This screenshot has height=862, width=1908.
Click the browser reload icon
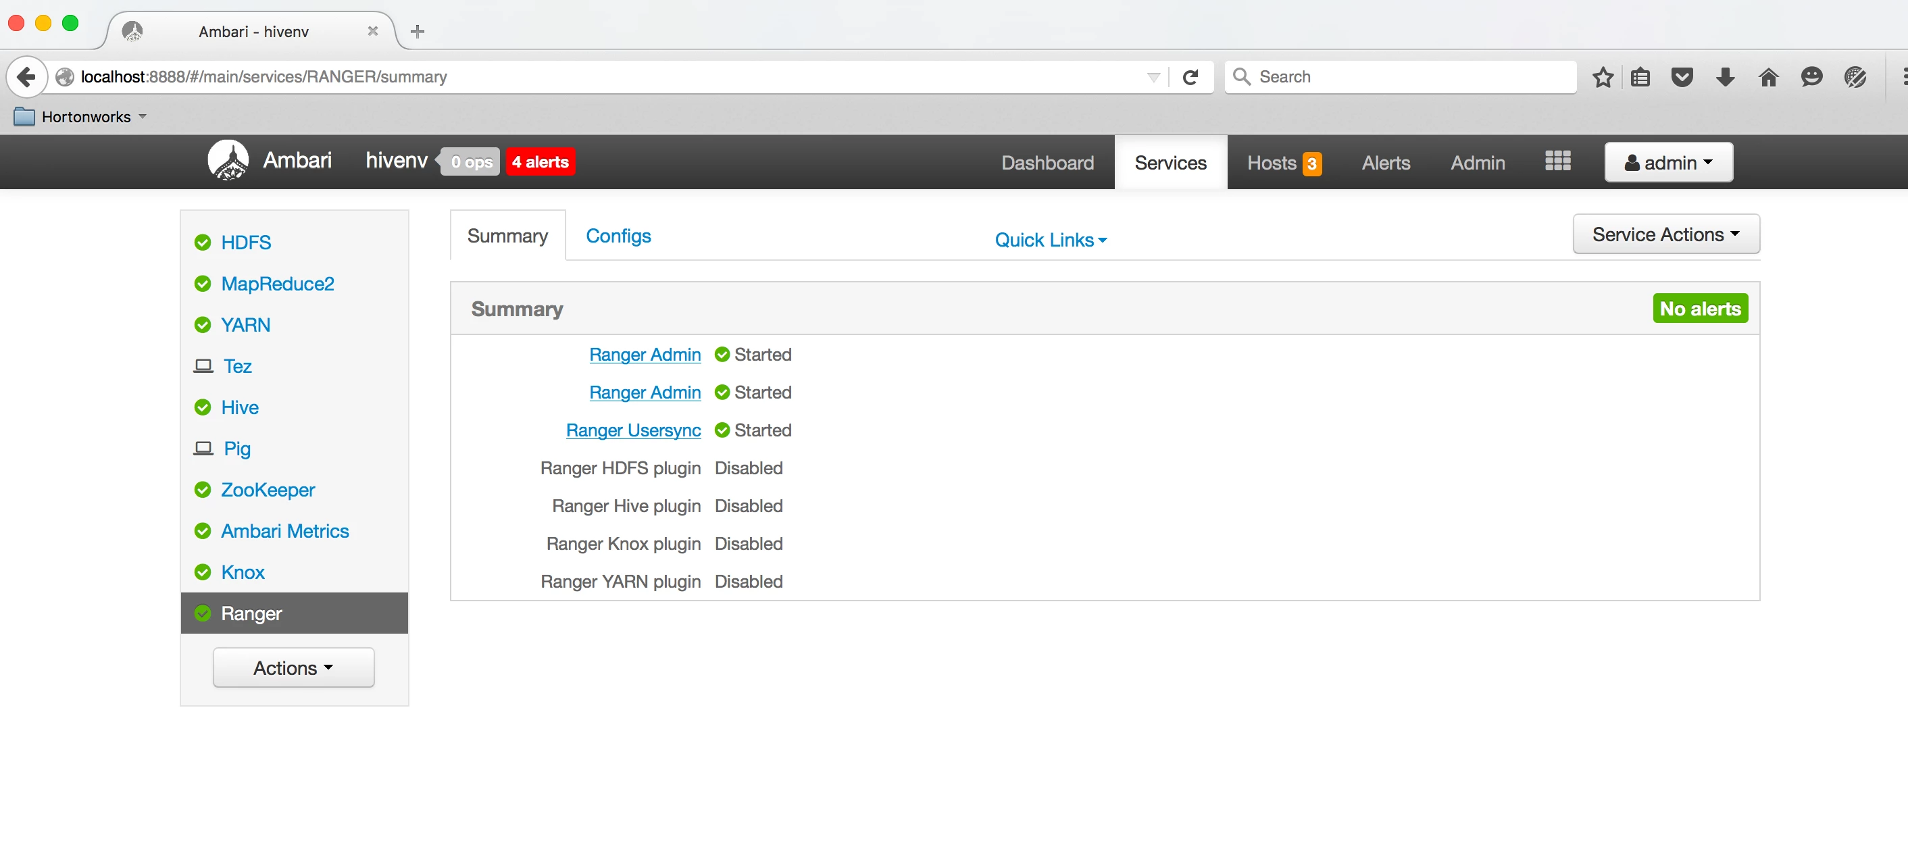(x=1190, y=77)
